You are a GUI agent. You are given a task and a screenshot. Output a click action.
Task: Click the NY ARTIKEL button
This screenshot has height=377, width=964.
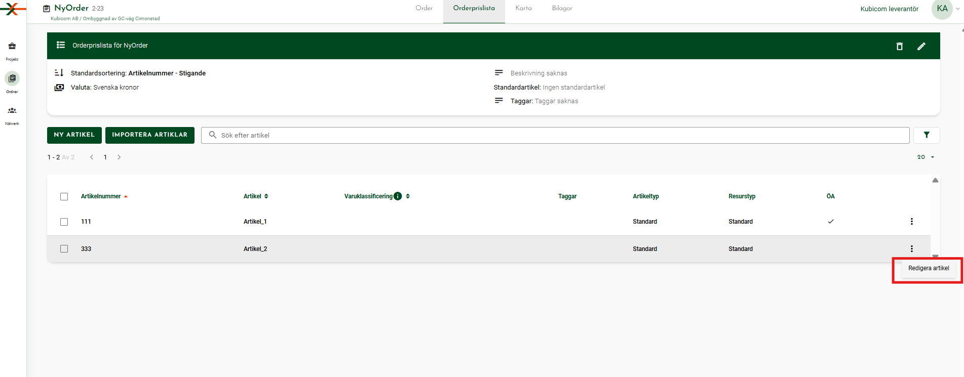[74, 135]
